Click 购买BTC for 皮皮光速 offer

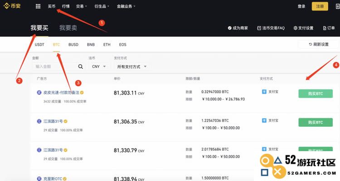[316, 94]
